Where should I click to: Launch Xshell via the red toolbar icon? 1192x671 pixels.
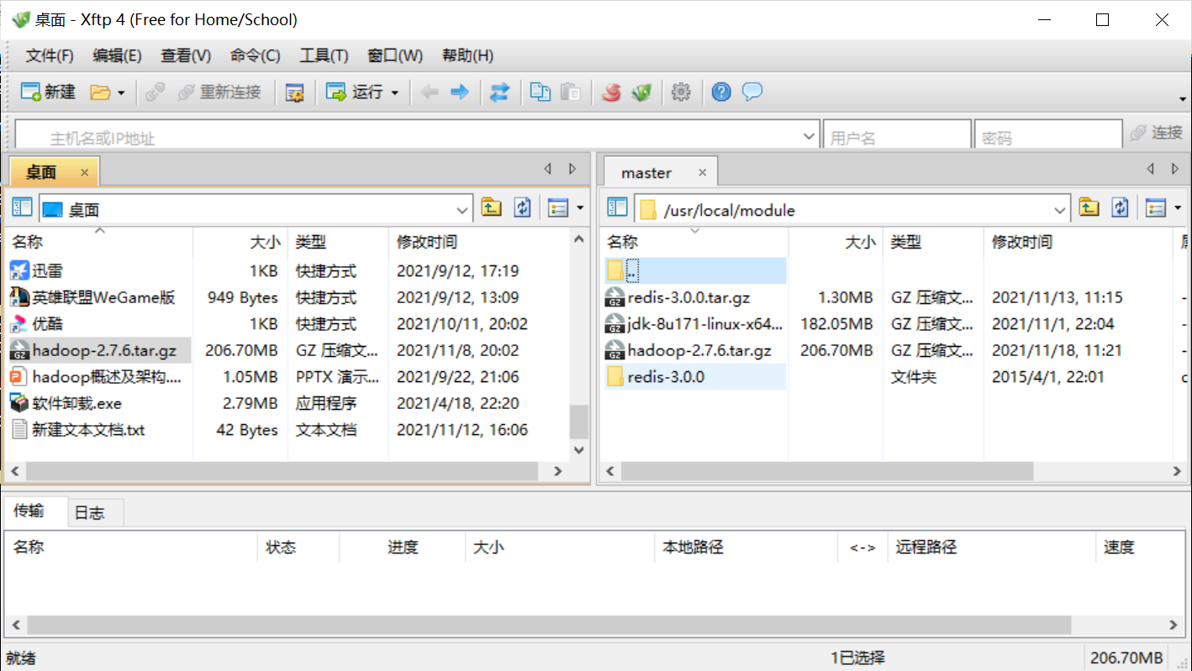[x=612, y=92]
